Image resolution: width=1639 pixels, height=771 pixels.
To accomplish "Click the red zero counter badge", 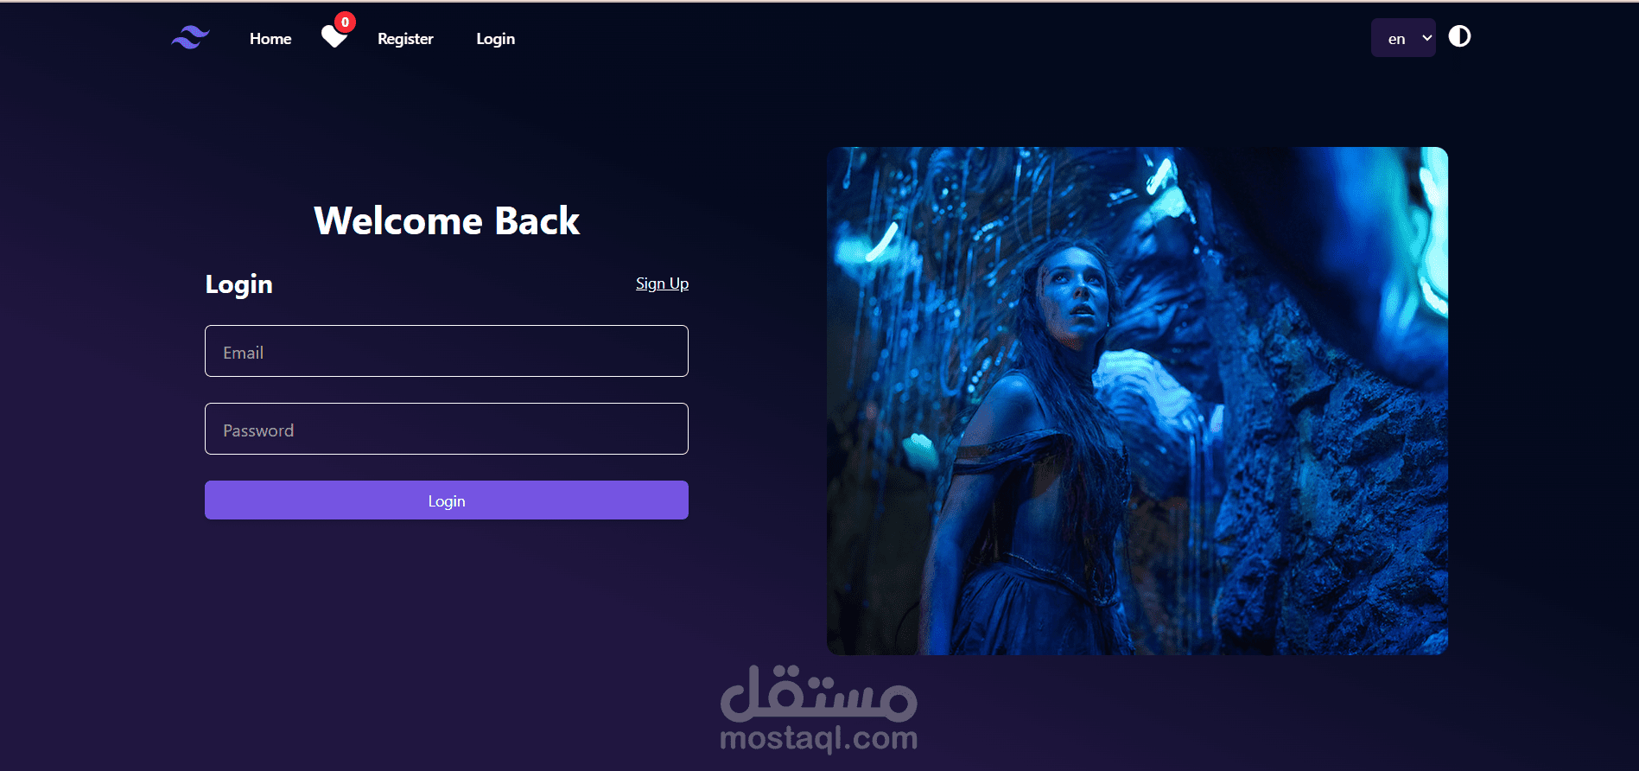I will (345, 22).
